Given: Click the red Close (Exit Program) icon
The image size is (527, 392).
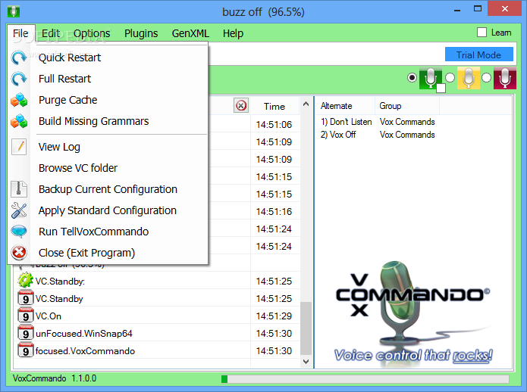Looking at the screenshot, I should point(19,253).
